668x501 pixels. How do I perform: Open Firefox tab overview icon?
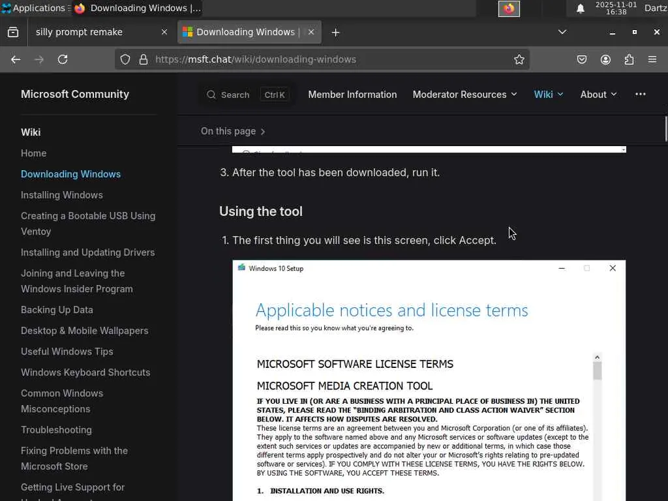point(13,33)
